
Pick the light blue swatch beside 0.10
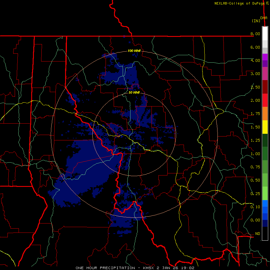click(265, 203)
